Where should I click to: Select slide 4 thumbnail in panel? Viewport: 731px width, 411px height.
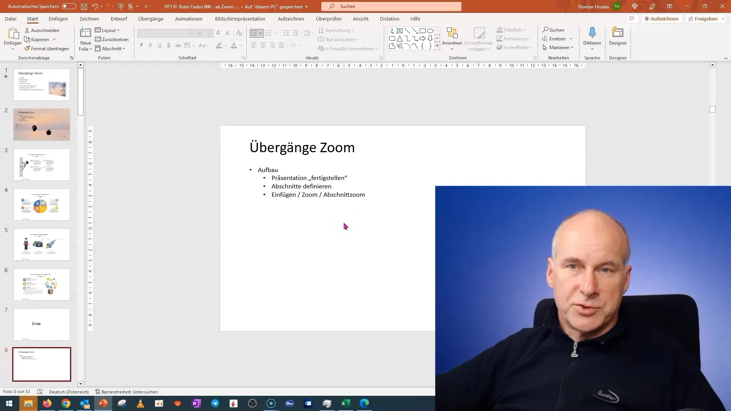coord(41,204)
